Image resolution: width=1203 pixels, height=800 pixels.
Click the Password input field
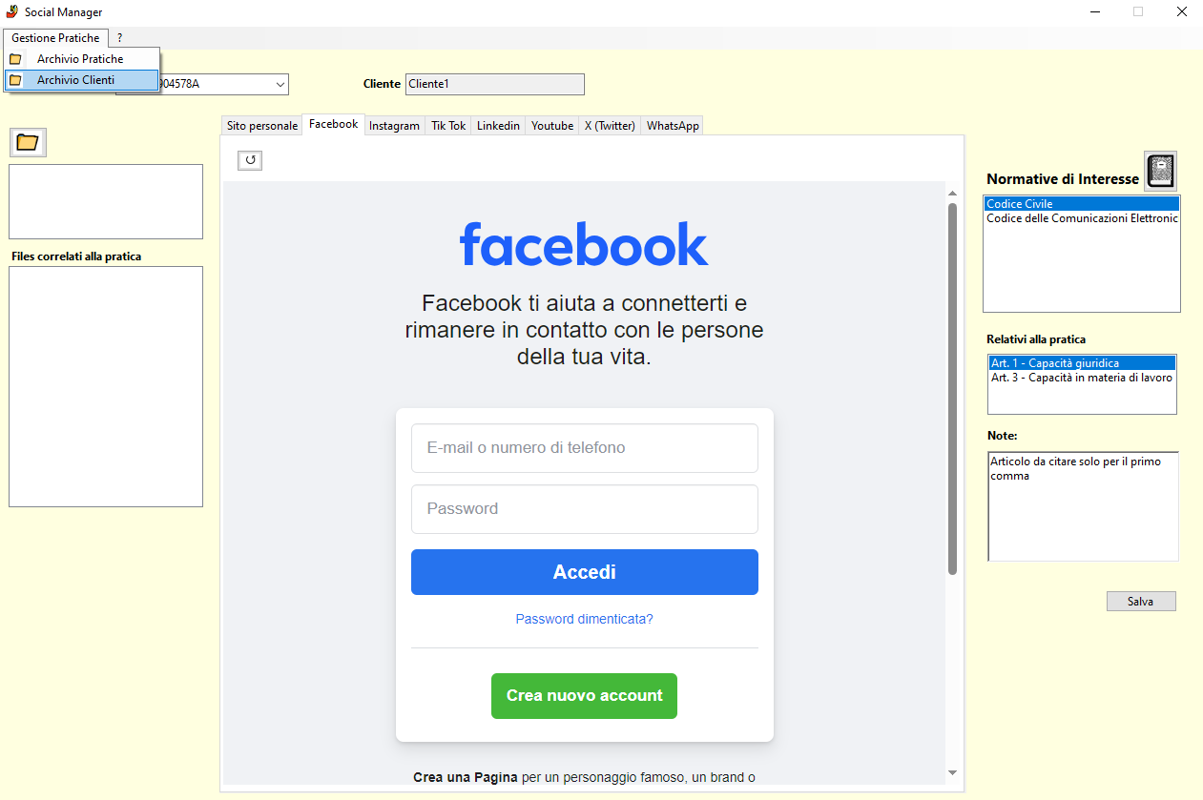coord(585,509)
